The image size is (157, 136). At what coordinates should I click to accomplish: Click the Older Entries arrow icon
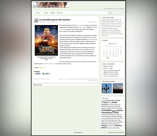pyautogui.click(x=34, y=85)
